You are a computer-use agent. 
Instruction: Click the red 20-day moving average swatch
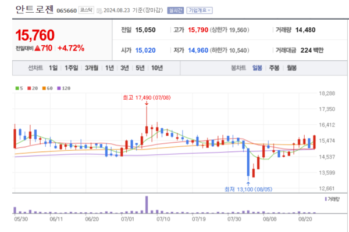click(29, 88)
